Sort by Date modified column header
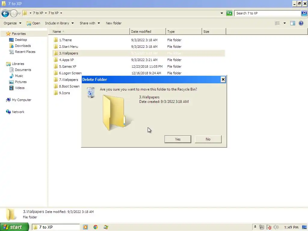Image resolution: width=308 pixels, height=231 pixels. [x=148, y=32]
